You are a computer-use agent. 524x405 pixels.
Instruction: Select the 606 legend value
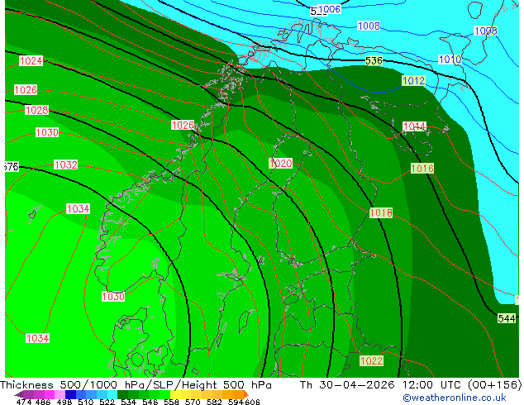click(x=252, y=402)
